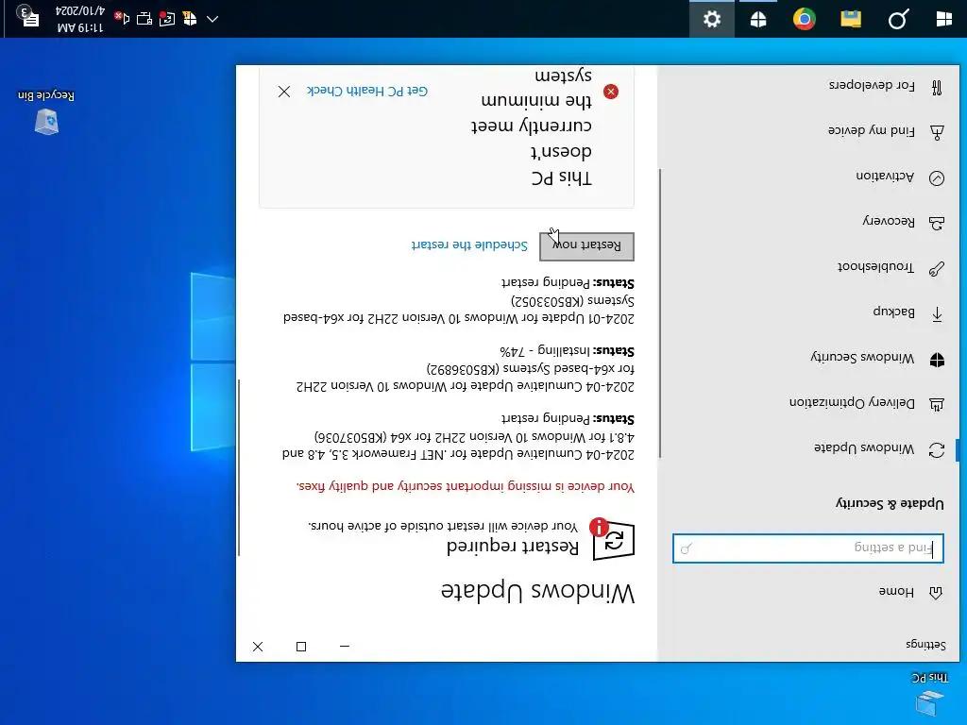This screenshot has height=725, width=967.
Task: Show hidden system tray icons
Action: pos(212,19)
